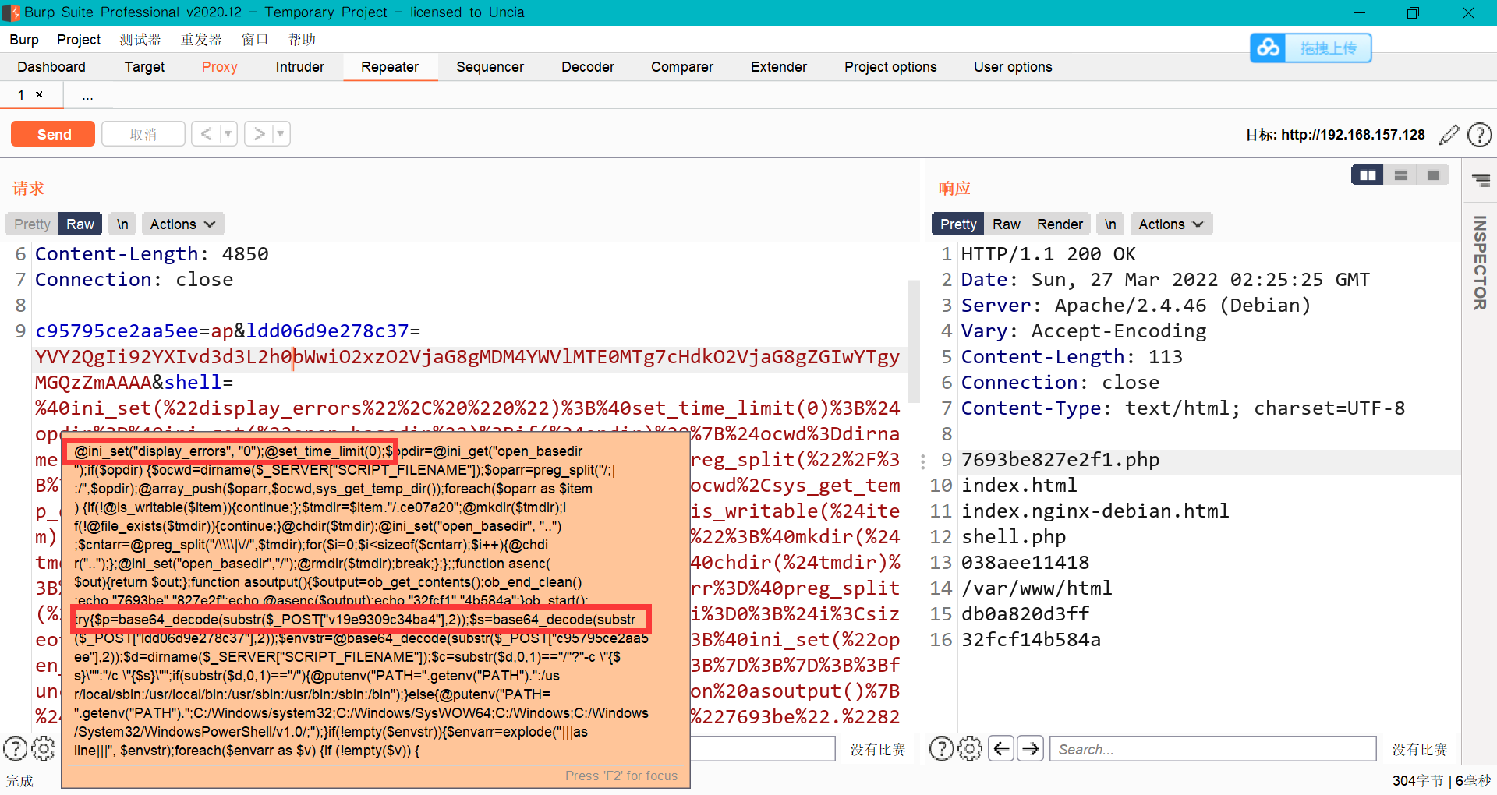Toggle the Inspector panel collapse icon
The width and height of the screenshot is (1497, 795).
(1481, 181)
